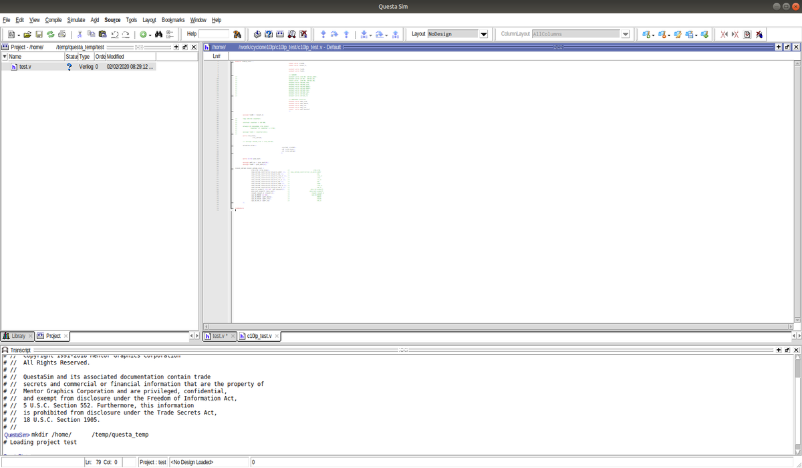Open the dropdown arrow beside green Add icon

pos(150,35)
